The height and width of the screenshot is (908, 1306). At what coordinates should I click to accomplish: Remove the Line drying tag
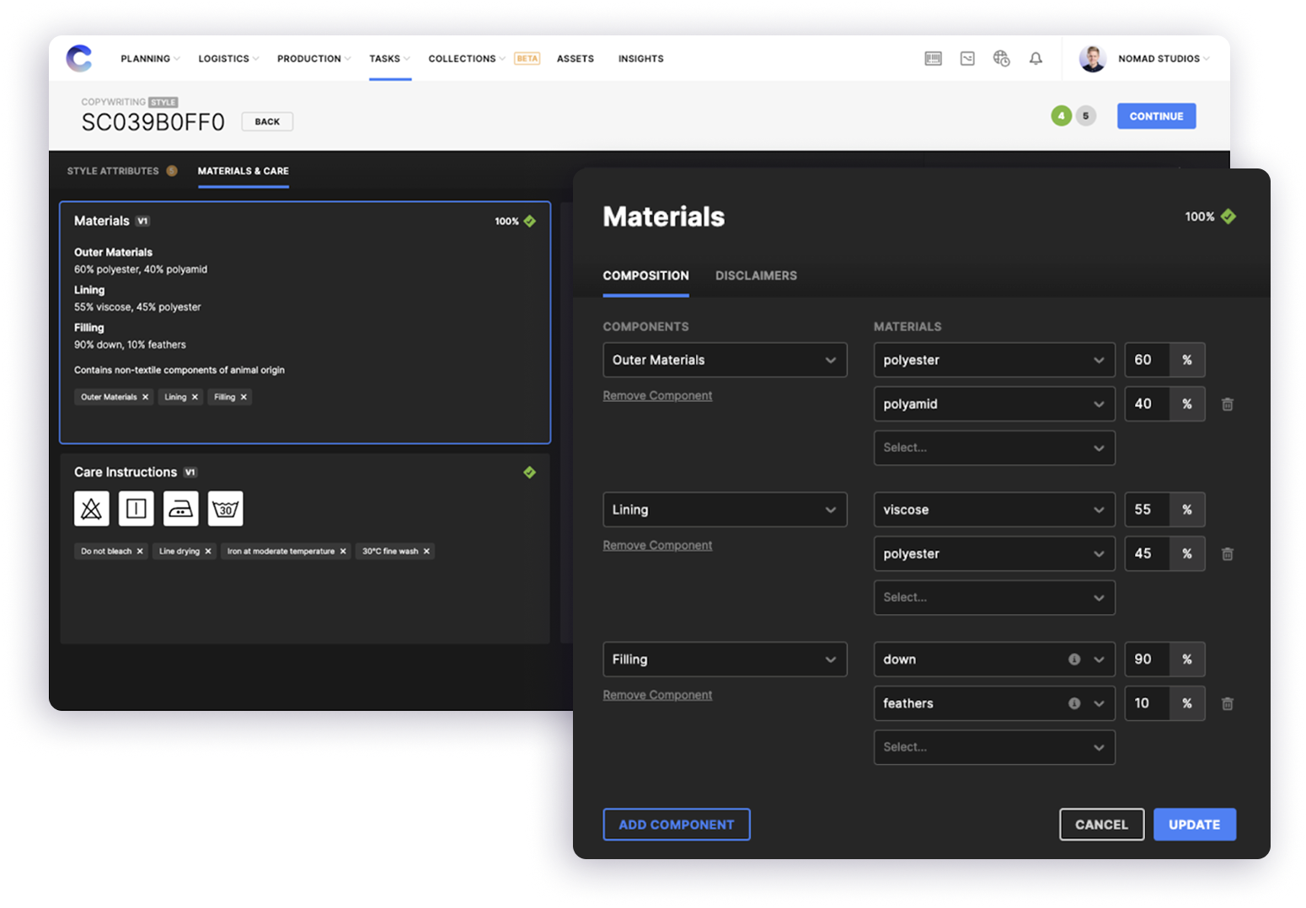coord(208,551)
